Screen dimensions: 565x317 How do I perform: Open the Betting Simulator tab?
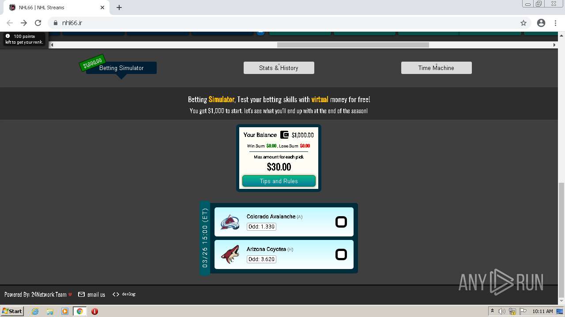point(121,68)
